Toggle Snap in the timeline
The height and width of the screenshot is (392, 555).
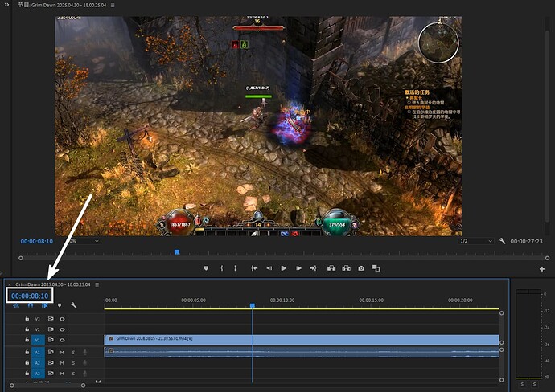31,305
